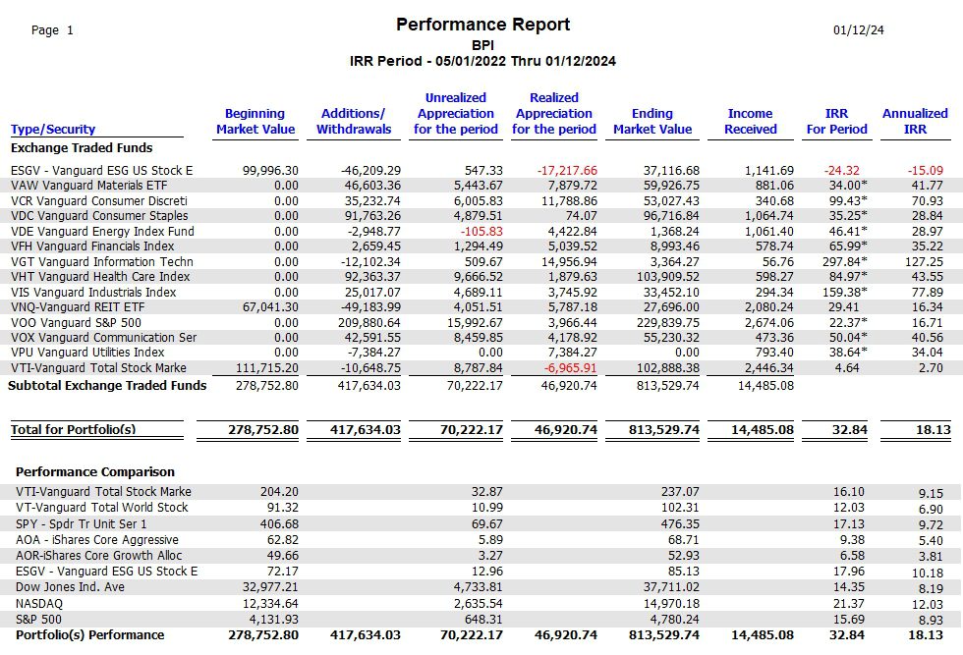The height and width of the screenshot is (655, 963).
Task: Click the red -6,965.91 realized value
Action: 570,367
